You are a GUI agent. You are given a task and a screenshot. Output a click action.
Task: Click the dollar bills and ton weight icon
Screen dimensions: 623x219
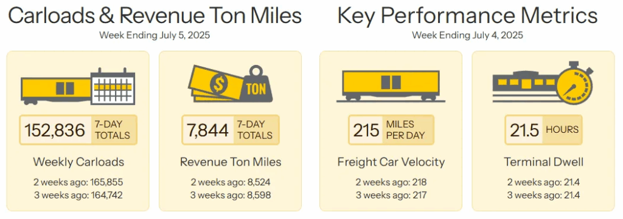click(230, 84)
